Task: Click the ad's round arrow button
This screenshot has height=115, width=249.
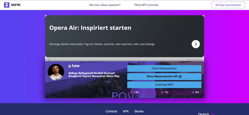Action: click(x=196, y=44)
